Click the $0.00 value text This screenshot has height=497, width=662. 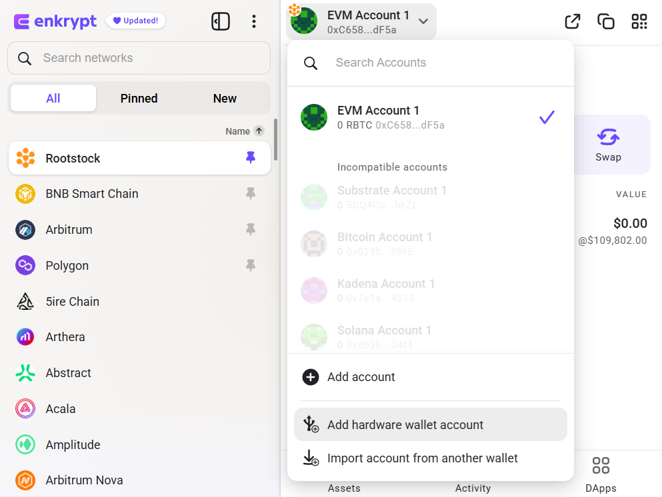point(630,223)
